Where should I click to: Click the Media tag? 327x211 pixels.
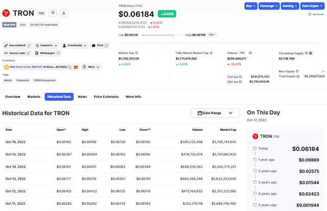point(8,80)
